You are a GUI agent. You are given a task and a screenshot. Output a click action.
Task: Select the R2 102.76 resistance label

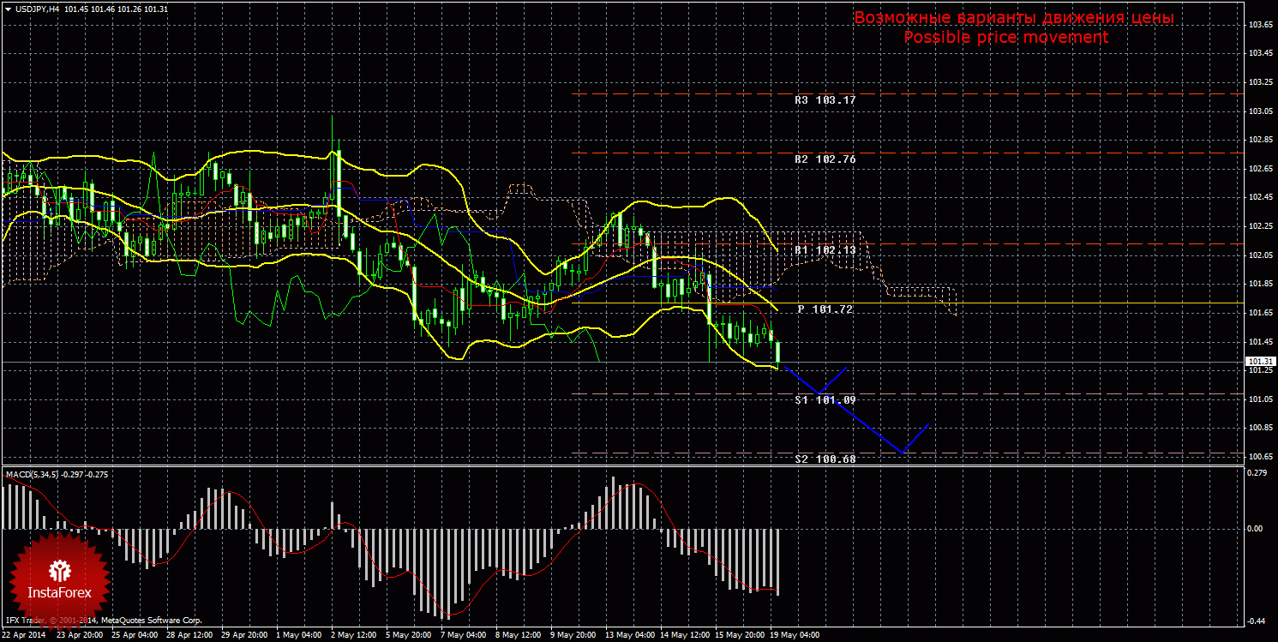(x=825, y=159)
